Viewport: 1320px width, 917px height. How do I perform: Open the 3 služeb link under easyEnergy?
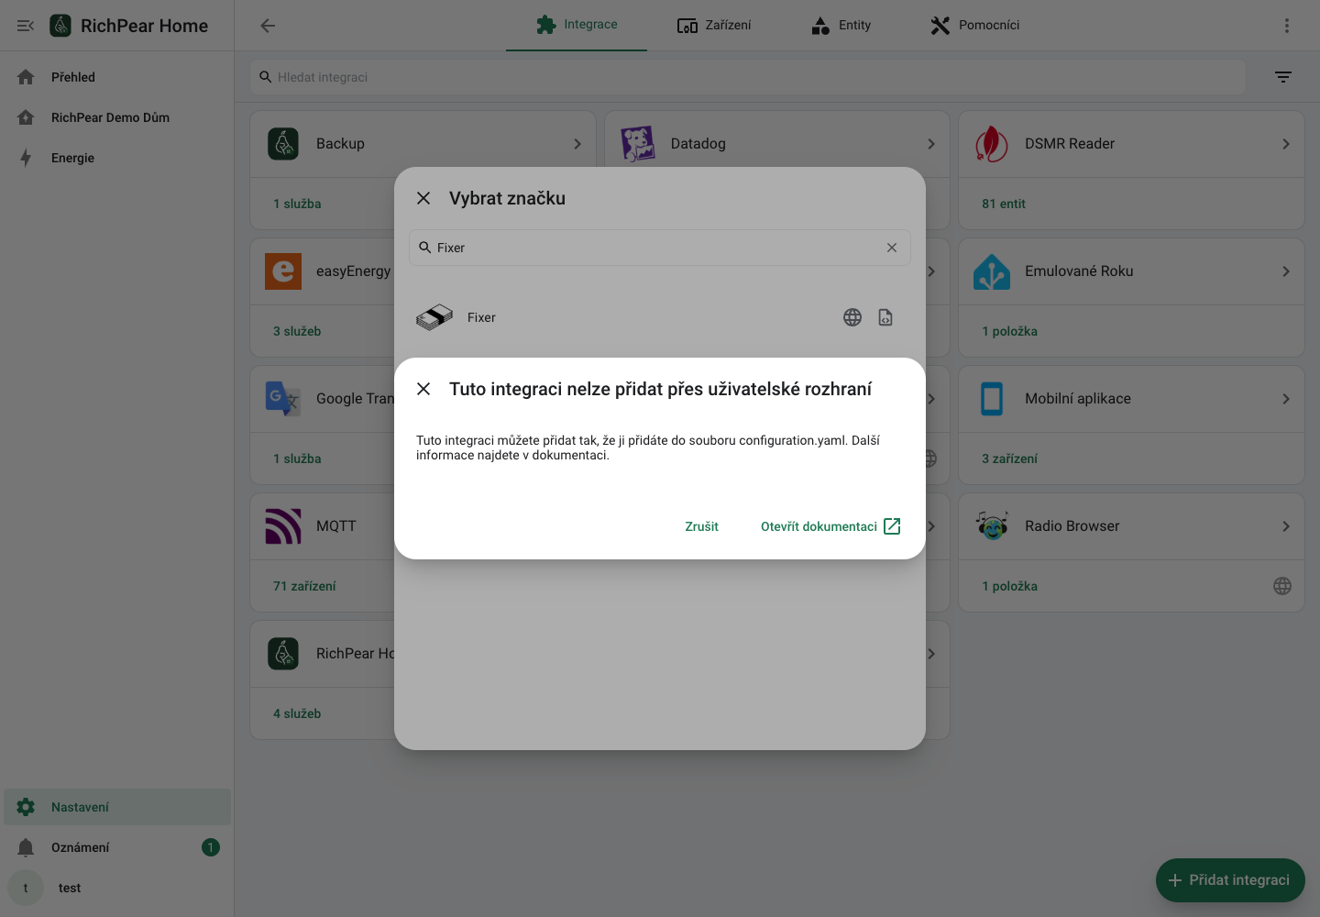click(297, 331)
